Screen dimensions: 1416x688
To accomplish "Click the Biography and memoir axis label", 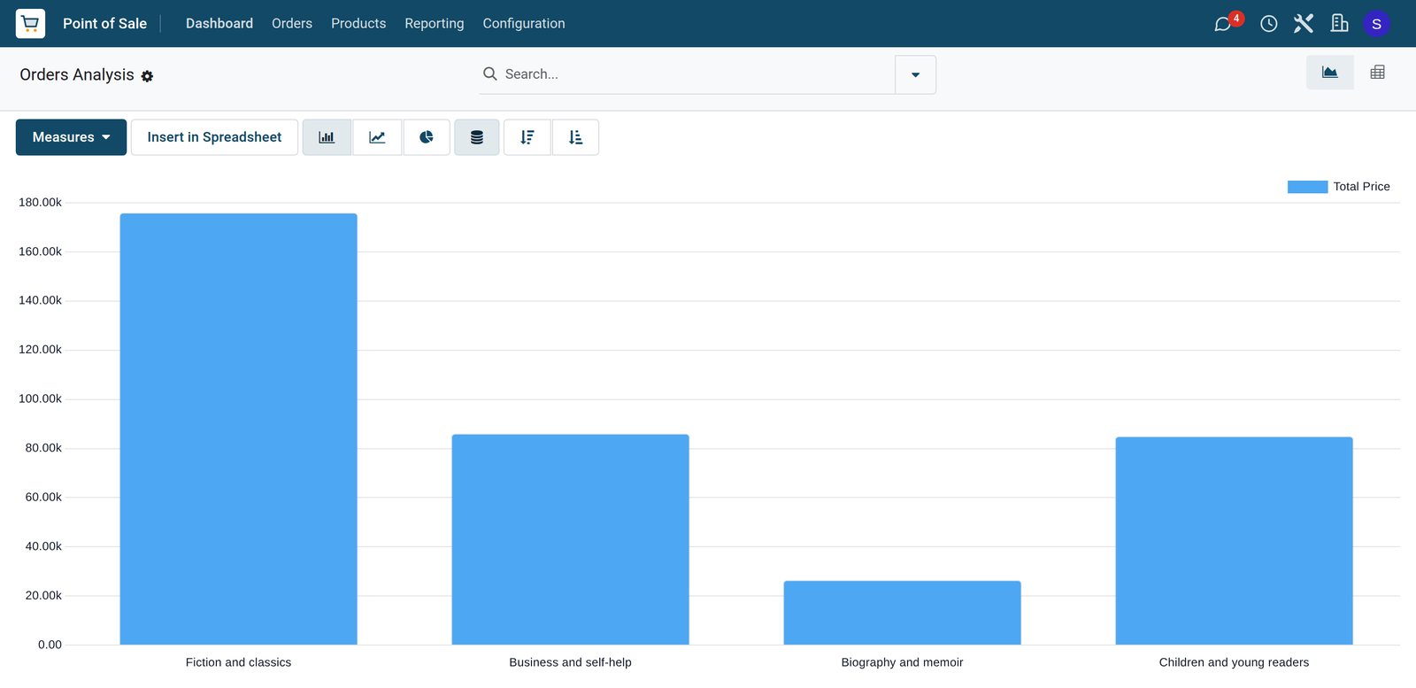I will (903, 662).
